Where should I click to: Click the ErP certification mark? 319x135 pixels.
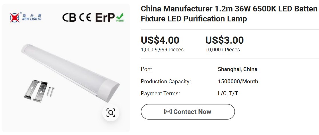(x=105, y=18)
